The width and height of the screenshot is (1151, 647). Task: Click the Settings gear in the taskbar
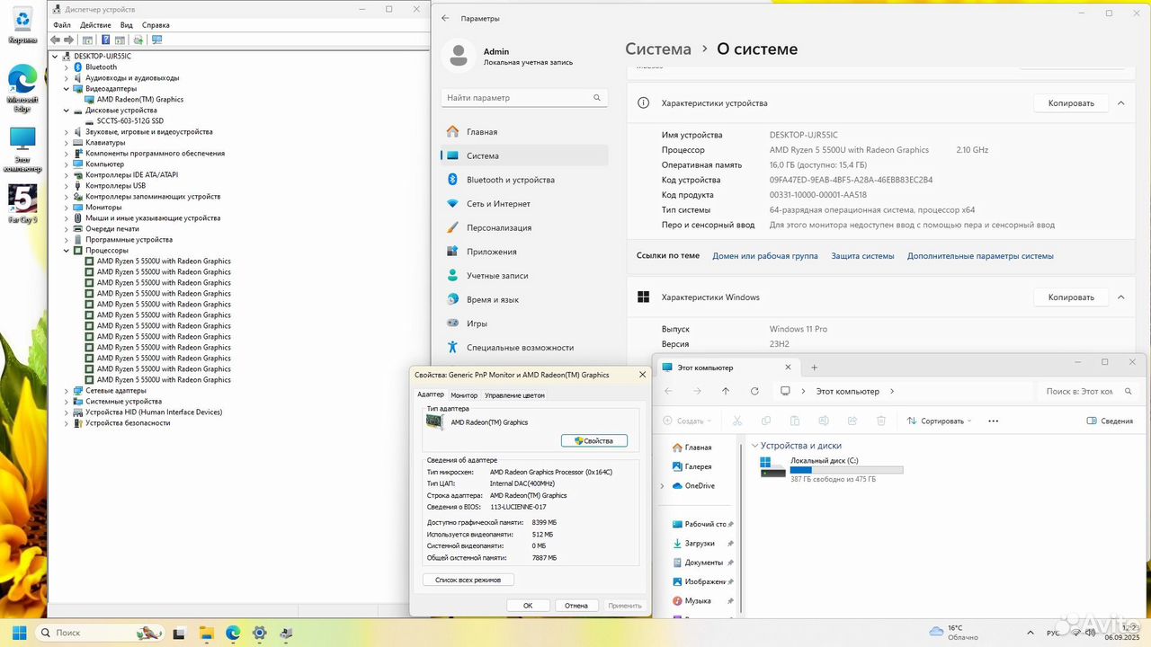click(260, 633)
